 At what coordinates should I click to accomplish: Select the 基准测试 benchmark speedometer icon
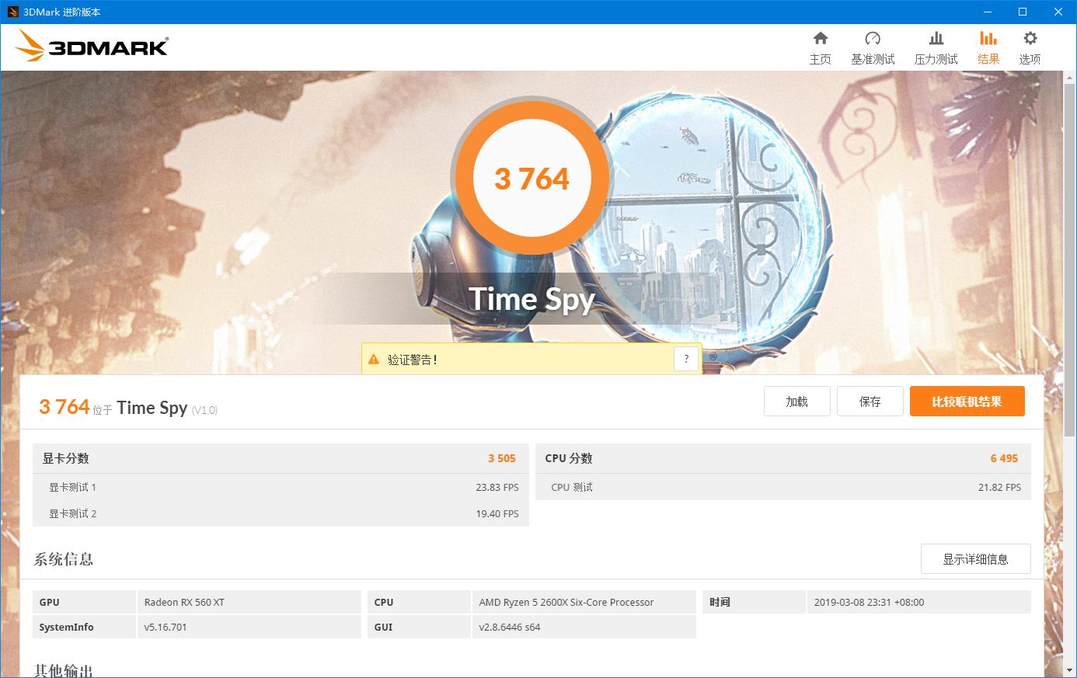coord(873,47)
